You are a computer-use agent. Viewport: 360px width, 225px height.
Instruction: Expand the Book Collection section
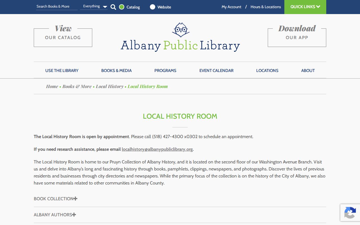tap(55, 199)
